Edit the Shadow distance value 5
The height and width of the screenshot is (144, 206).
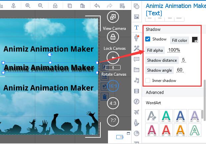click(x=183, y=60)
